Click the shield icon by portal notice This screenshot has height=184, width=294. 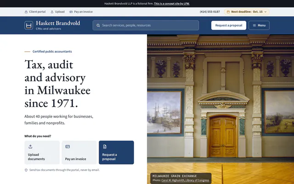coord(26,170)
